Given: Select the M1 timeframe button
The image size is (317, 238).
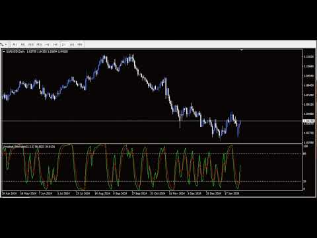Looking at the screenshot, I should (15, 44).
